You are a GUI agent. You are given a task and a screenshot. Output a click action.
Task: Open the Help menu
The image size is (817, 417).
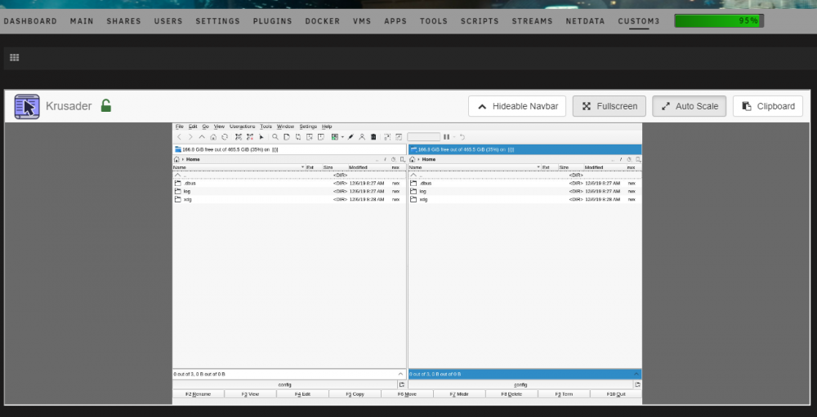[327, 126]
